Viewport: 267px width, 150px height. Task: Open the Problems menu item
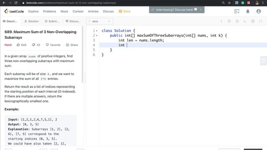[49, 11]
